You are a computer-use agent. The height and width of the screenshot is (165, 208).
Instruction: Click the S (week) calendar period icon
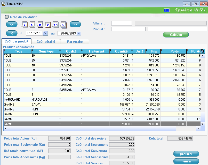tap(33, 24)
